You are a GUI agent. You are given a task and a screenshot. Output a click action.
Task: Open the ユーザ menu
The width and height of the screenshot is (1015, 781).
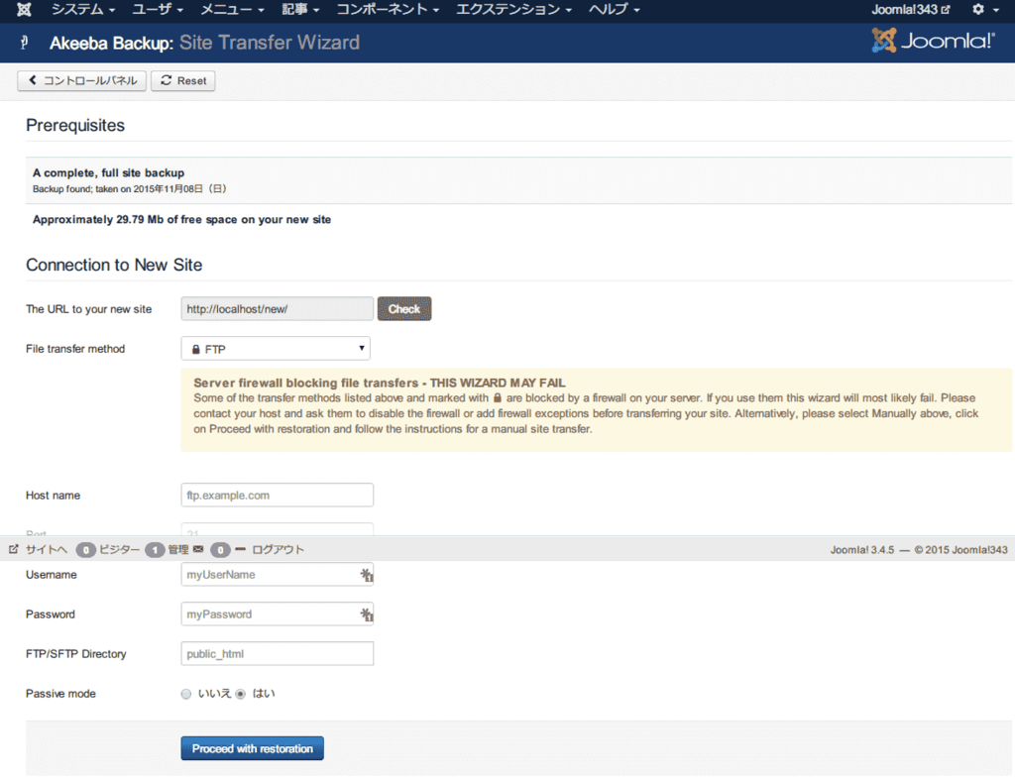(158, 9)
